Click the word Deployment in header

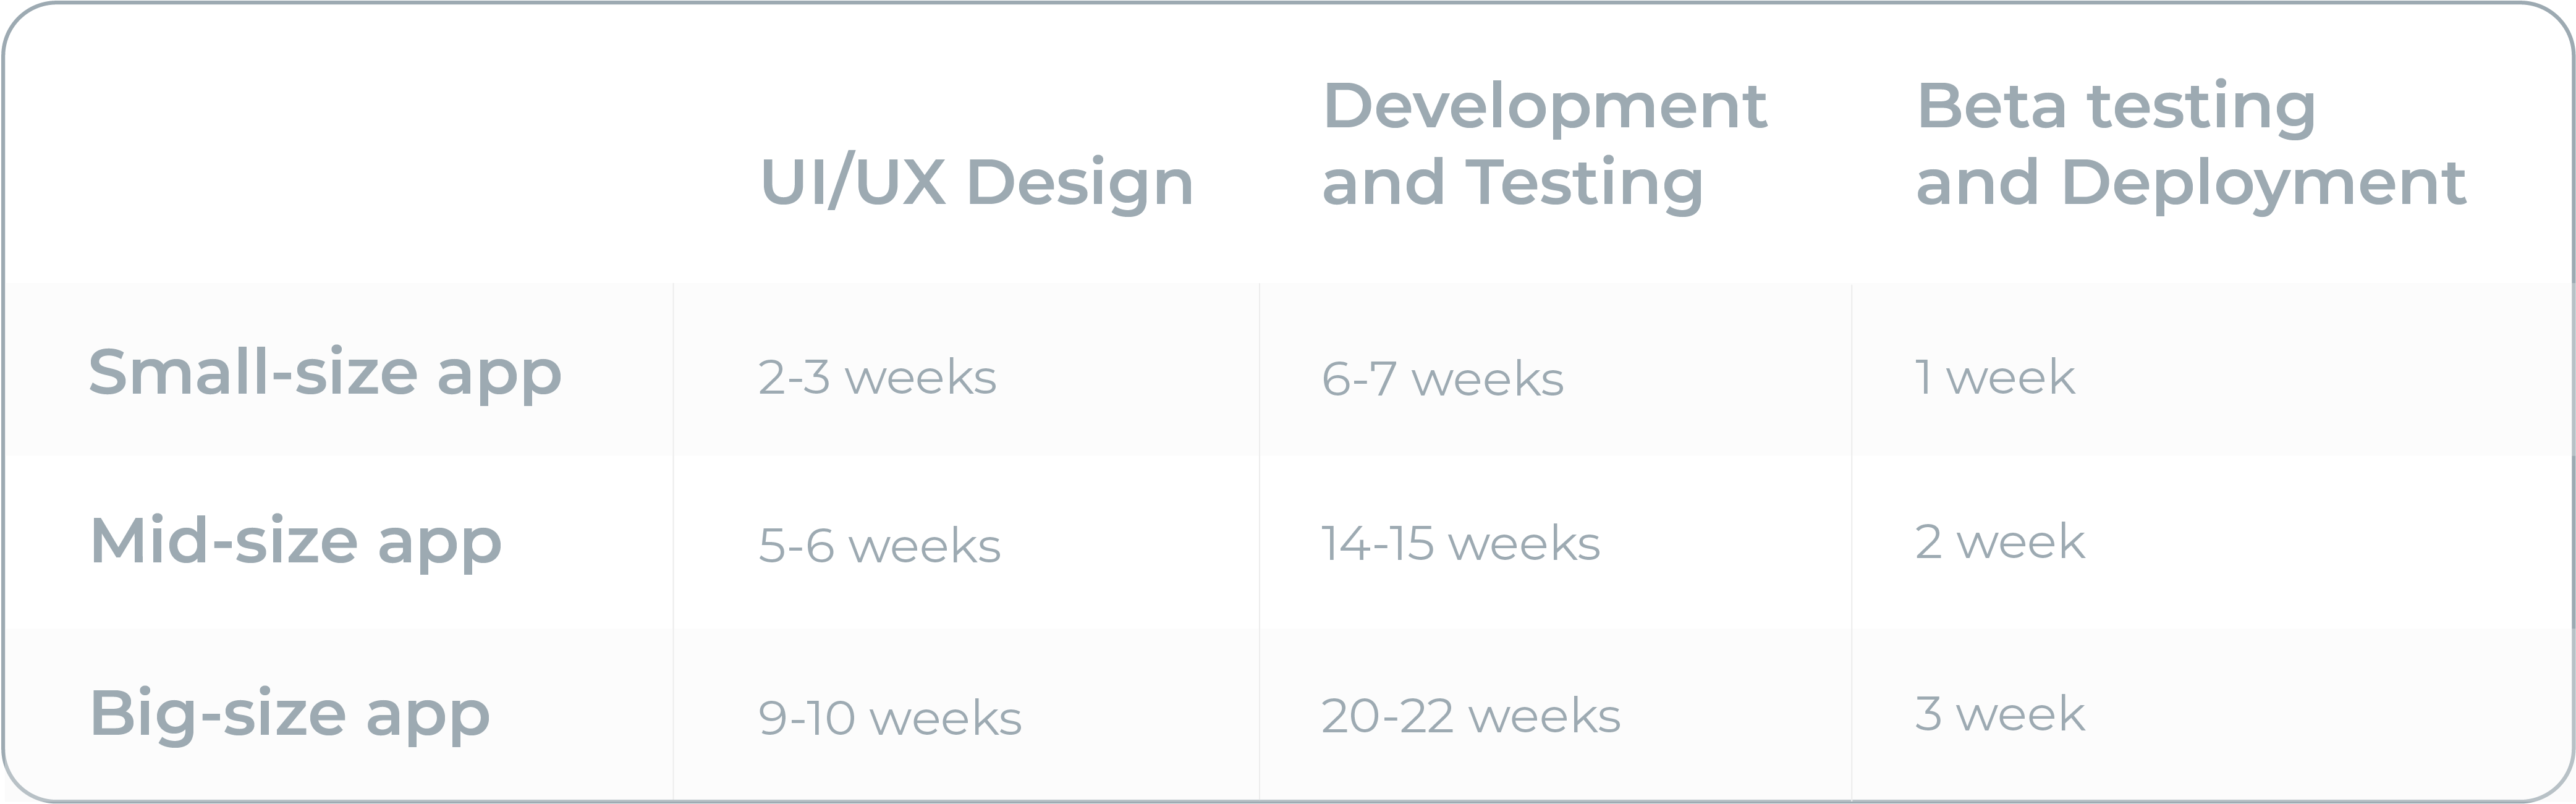tap(2264, 183)
